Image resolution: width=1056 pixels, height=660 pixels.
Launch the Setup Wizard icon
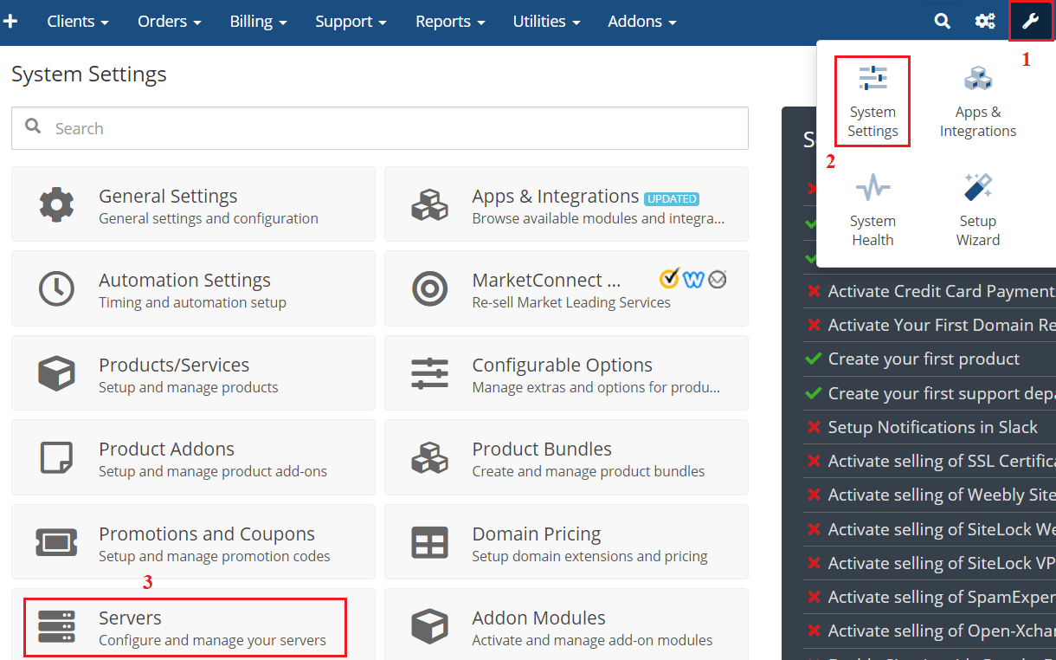(x=978, y=210)
